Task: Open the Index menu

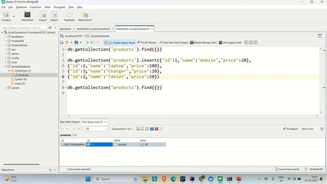Action: pyautogui.click(x=48, y=7)
